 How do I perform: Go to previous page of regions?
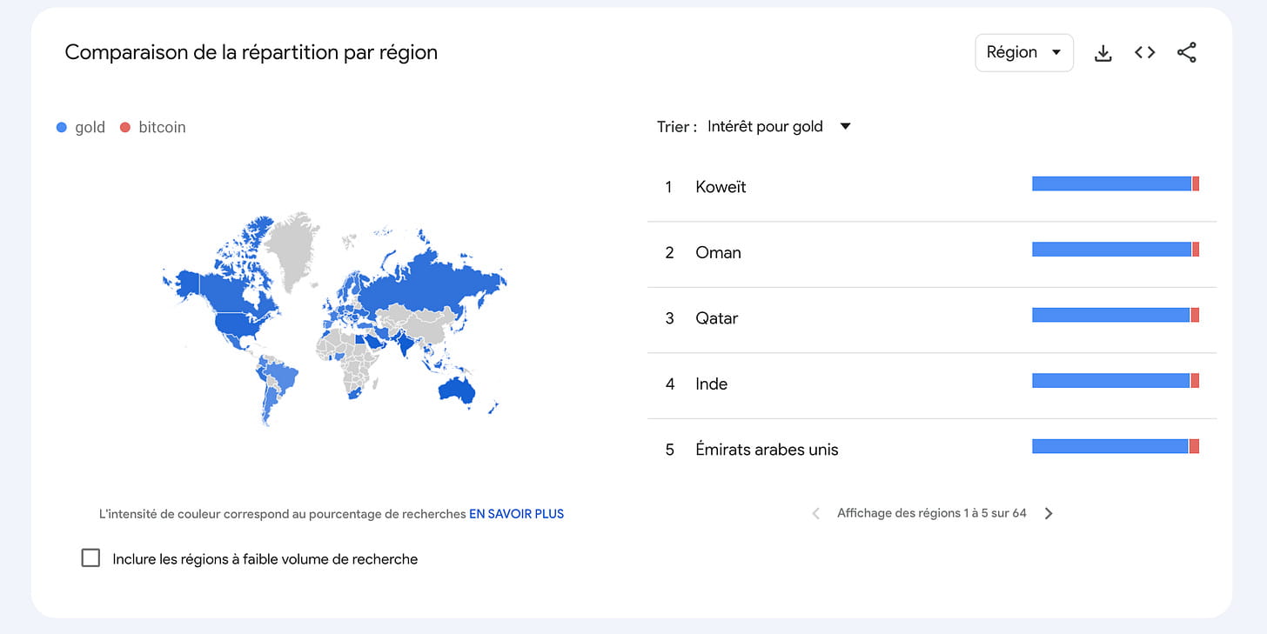[x=815, y=514]
